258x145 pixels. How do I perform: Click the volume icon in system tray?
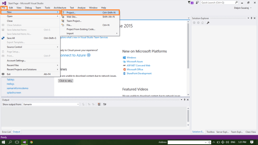227,142
